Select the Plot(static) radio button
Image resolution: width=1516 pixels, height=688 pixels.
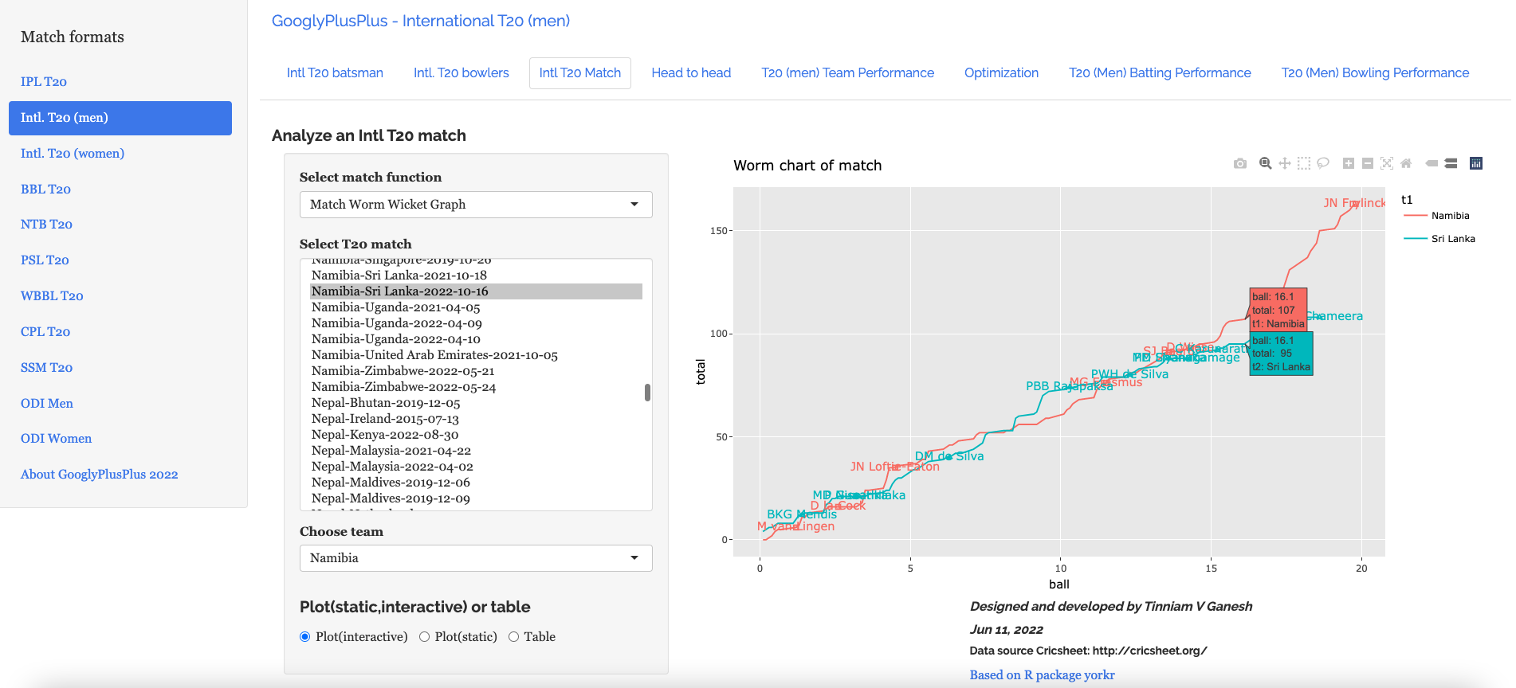click(x=424, y=637)
